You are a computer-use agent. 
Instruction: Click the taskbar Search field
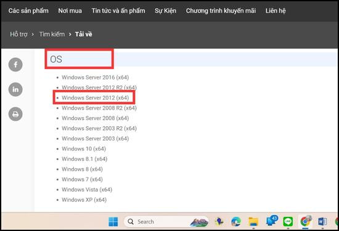pyautogui.click(x=166, y=222)
